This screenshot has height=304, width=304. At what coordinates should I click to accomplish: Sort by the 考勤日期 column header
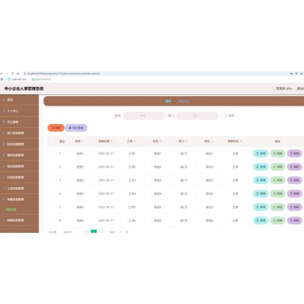click(105, 141)
